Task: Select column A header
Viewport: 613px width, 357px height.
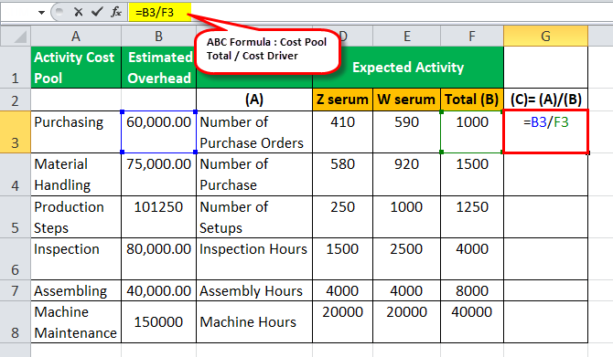Action: pos(76,37)
